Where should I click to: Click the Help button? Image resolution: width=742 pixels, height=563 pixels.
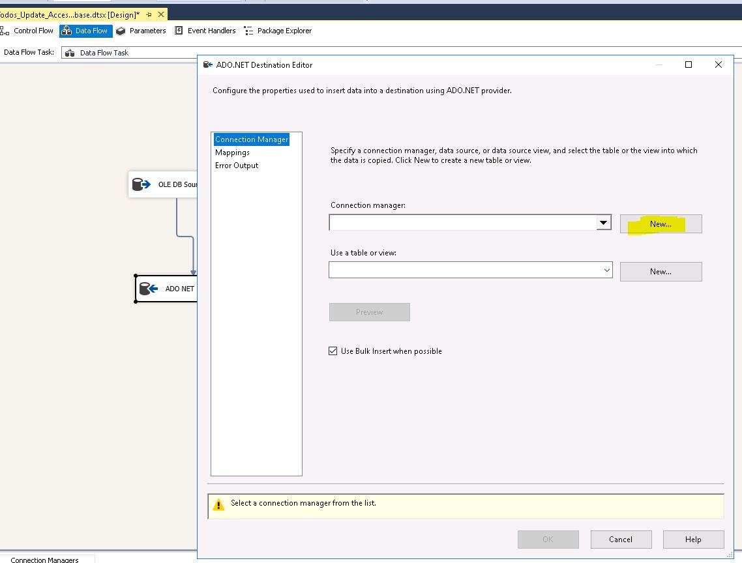click(x=693, y=540)
